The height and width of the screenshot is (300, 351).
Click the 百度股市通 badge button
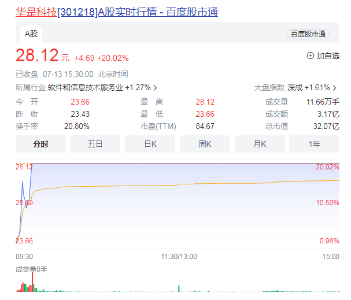[x=308, y=34]
